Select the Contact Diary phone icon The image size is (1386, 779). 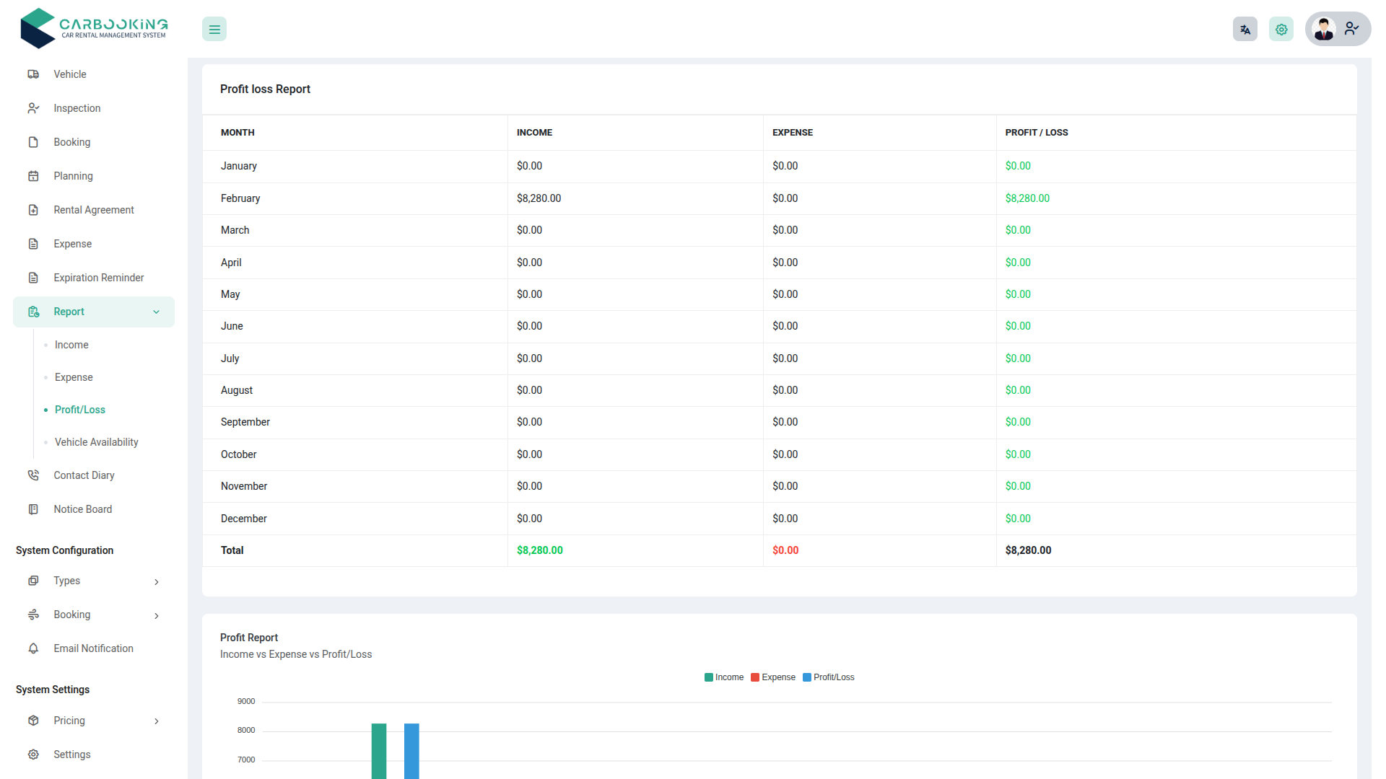(x=33, y=475)
